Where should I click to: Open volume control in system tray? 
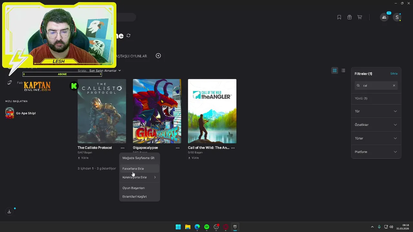click(391, 227)
